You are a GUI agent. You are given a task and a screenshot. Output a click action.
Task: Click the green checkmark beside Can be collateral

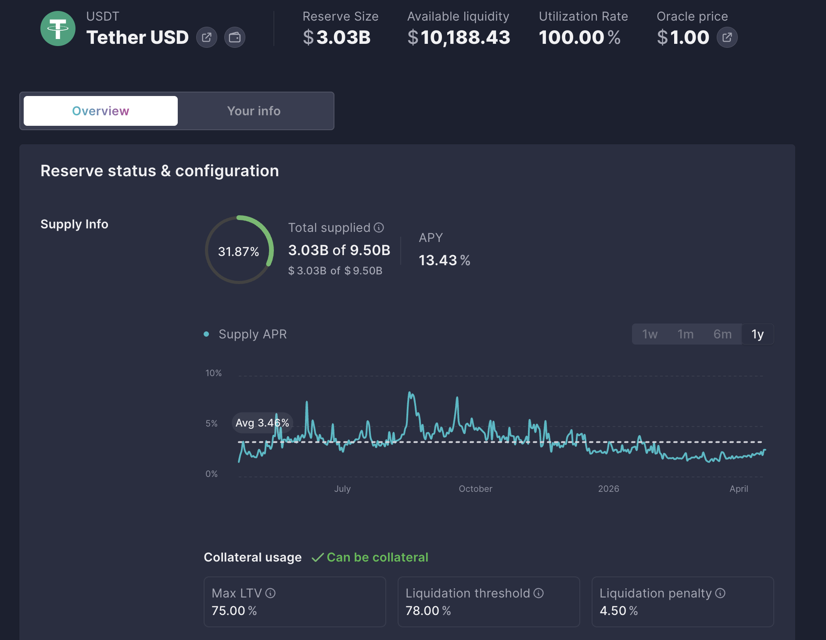(317, 557)
